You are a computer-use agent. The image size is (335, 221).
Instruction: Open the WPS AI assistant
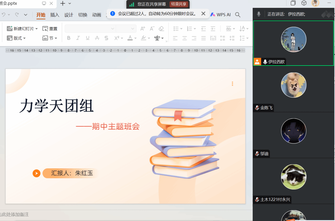(x=220, y=15)
